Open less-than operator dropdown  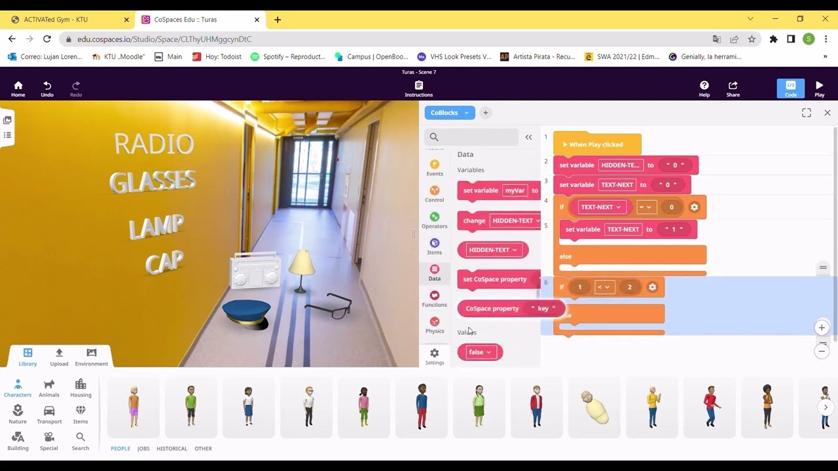tap(605, 287)
